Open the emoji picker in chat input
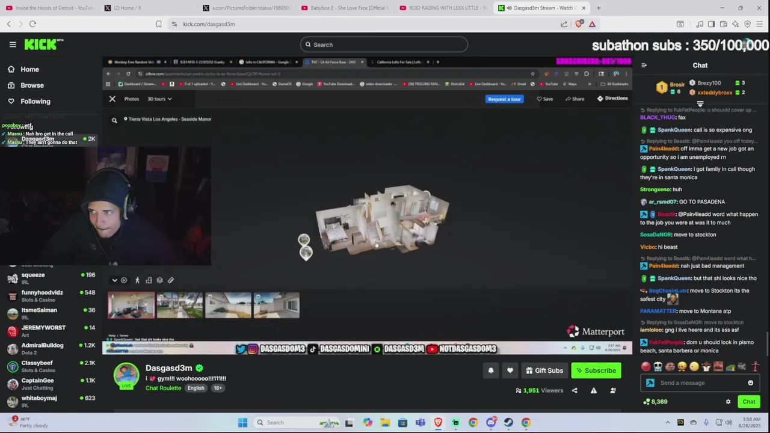The height and width of the screenshot is (433, 770). point(750,383)
